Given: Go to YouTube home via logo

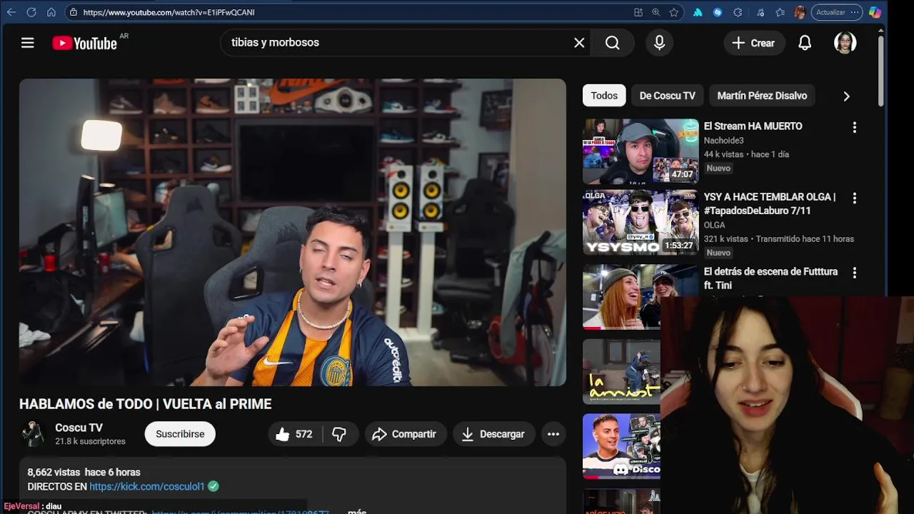Looking at the screenshot, I should [84, 43].
